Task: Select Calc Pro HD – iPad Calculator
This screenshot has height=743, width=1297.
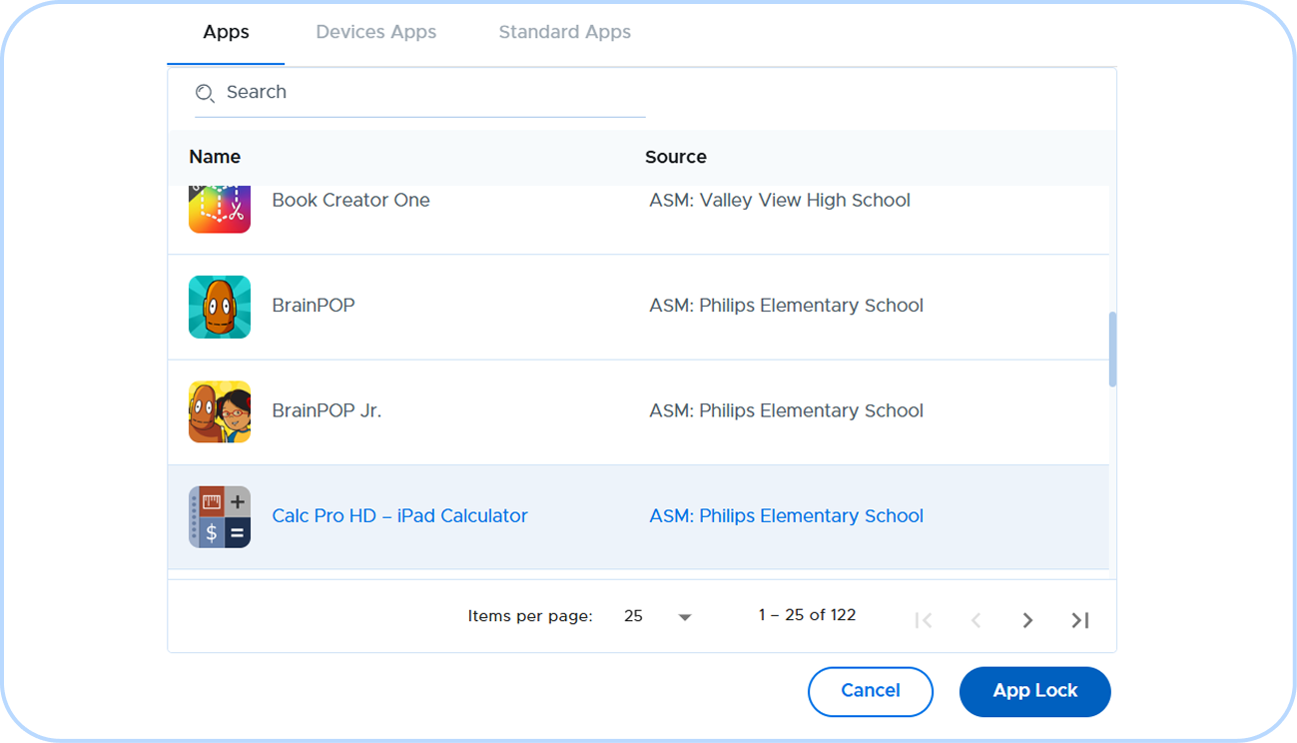Action: [399, 516]
